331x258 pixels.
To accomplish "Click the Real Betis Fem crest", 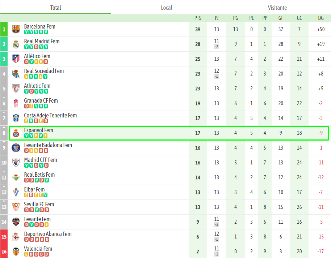I will 16,177.
